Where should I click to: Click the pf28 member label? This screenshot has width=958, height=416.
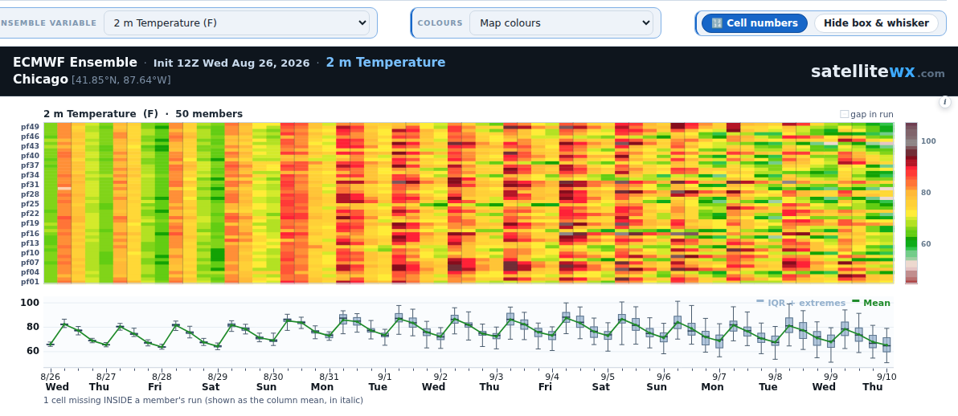[x=31, y=194]
